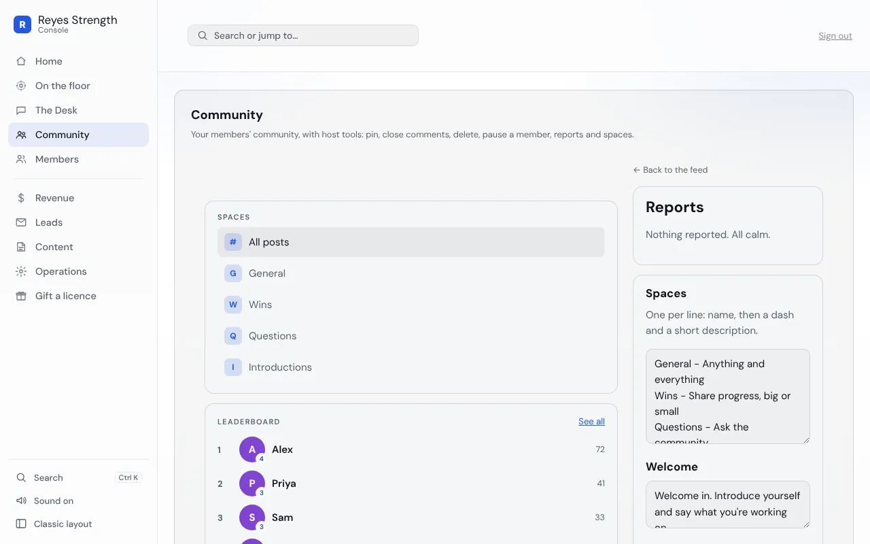Select the All posts space
Viewport: 870px width, 544px height.
tap(411, 242)
